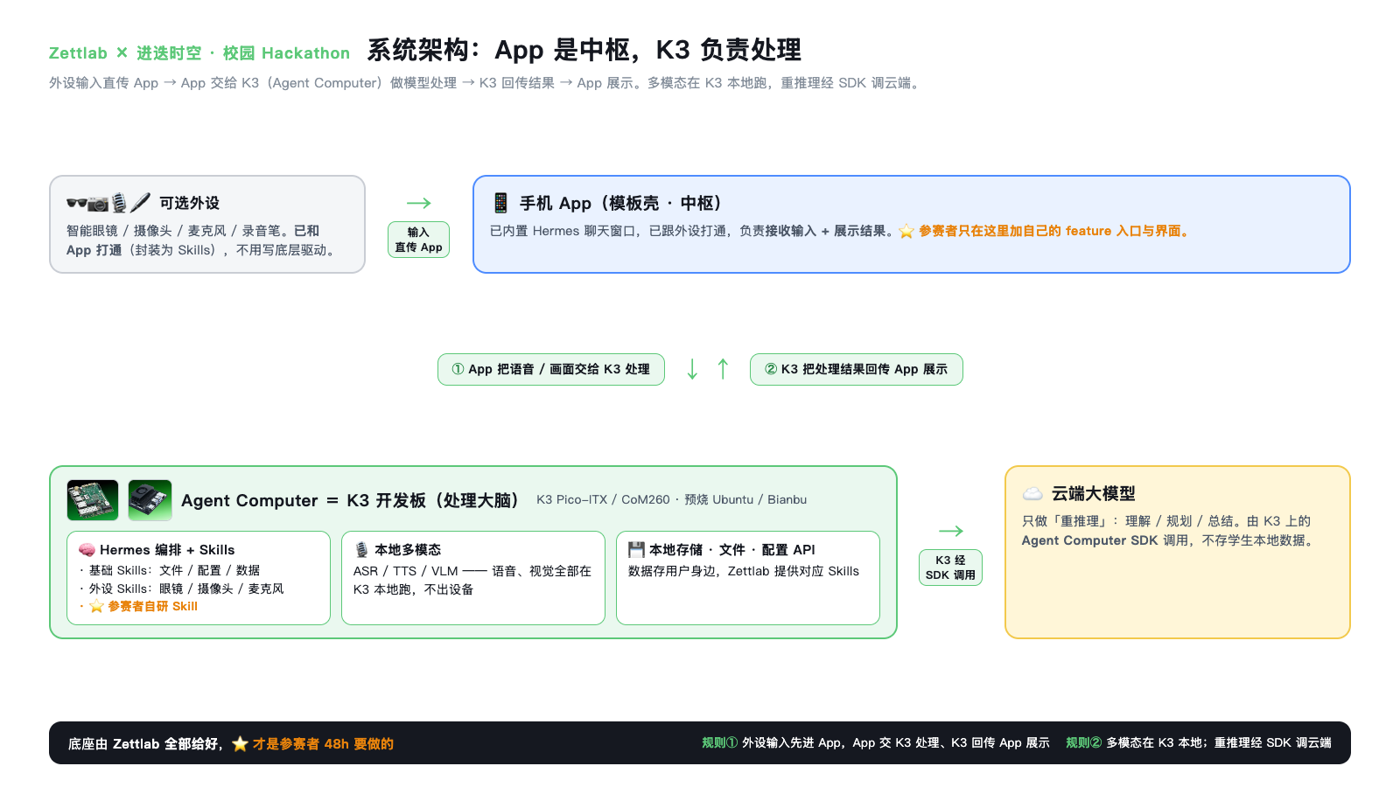
Task: Click the studio microphone emoji in 可选外设 card
Action: (x=120, y=203)
